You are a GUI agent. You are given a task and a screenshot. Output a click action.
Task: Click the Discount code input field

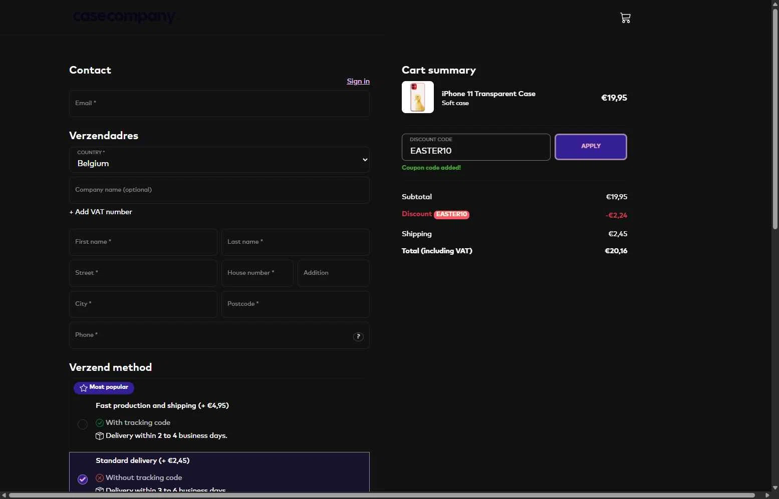point(476,147)
